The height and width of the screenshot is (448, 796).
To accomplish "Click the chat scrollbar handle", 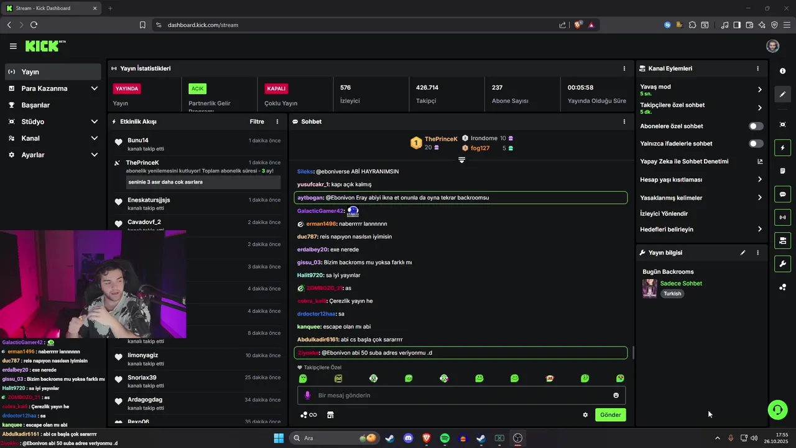I will 633,353.
